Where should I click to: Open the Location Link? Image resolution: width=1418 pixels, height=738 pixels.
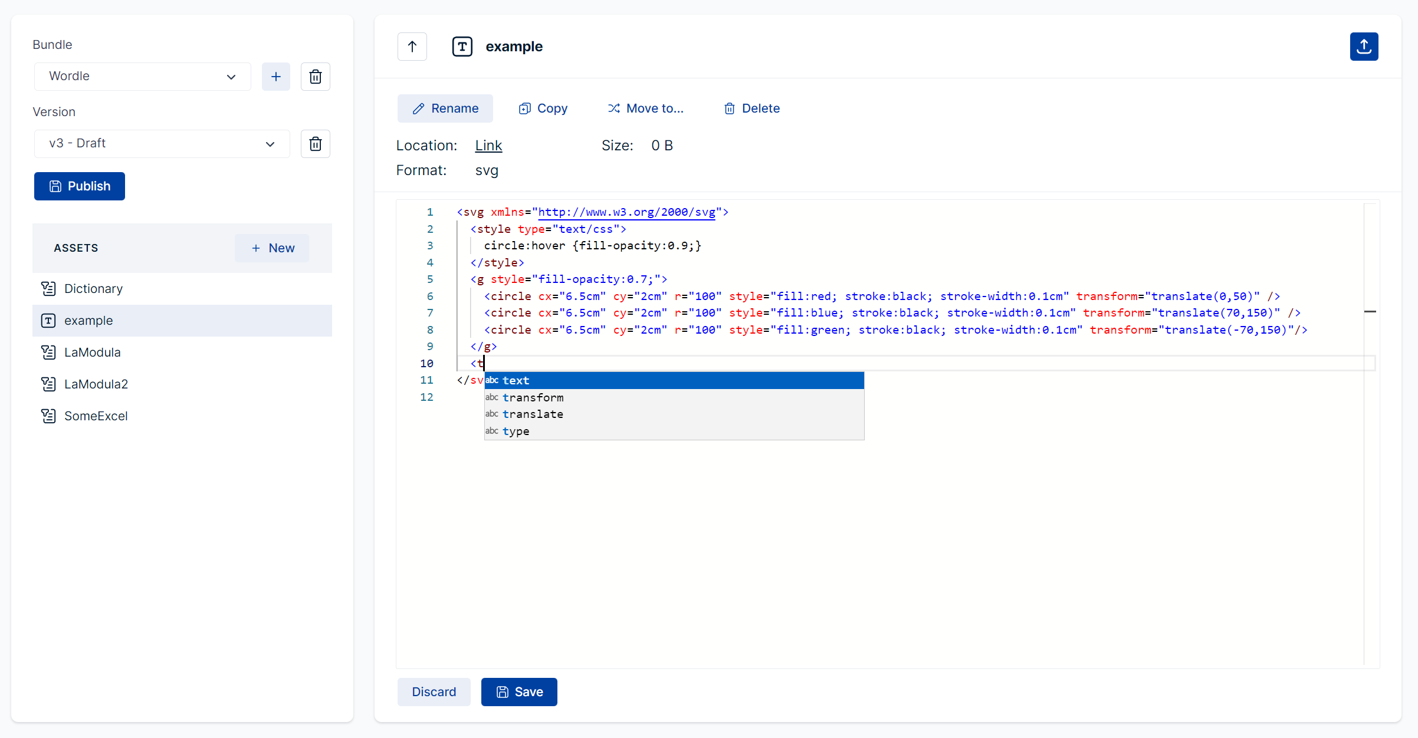[488, 146]
